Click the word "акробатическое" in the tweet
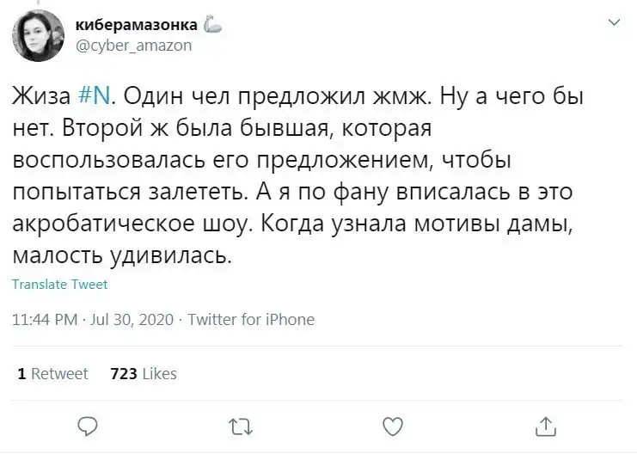Viewport: 637px width, 454px height. point(121,224)
